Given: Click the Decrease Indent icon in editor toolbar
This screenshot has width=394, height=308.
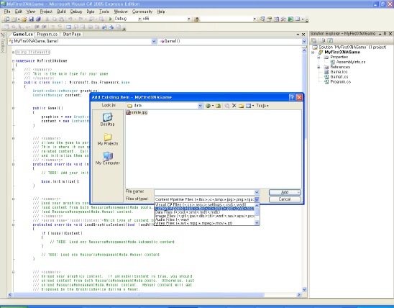Looking at the screenshot, I should 37,27.
